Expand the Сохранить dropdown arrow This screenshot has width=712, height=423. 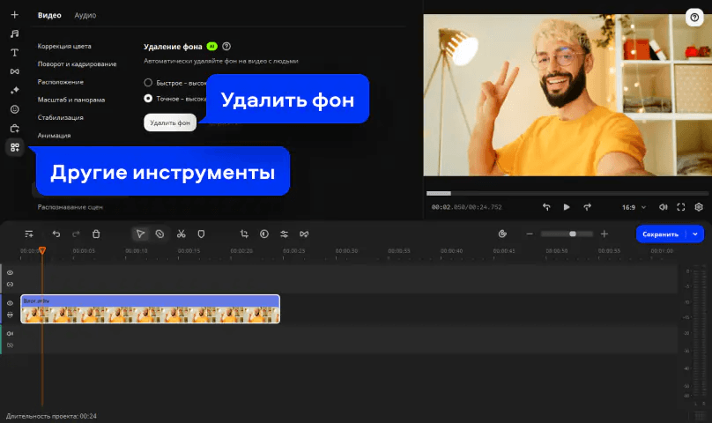click(695, 234)
